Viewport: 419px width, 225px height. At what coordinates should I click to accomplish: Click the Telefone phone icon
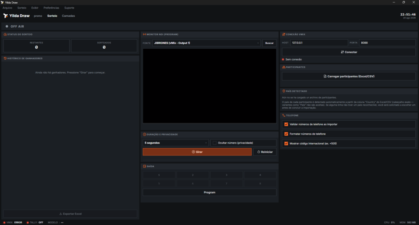[284, 115]
